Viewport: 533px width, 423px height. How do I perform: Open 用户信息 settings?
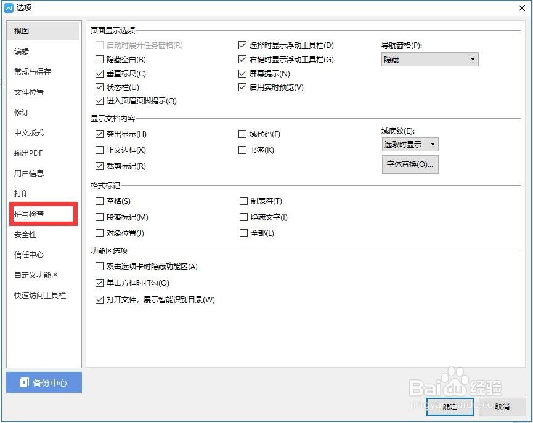29,173
